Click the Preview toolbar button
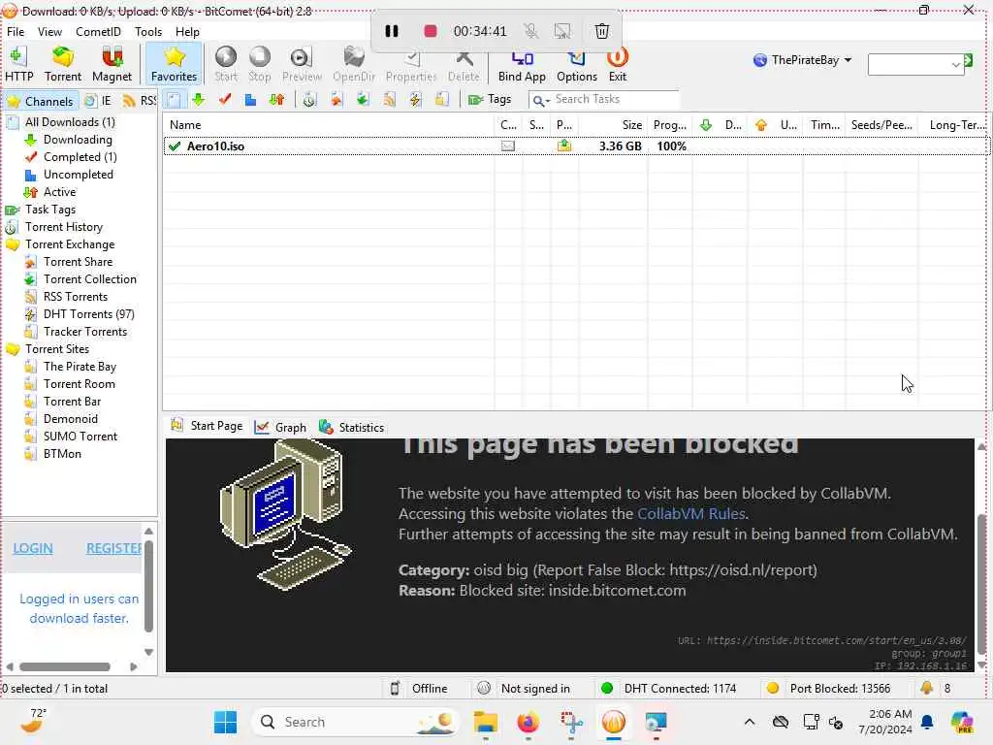The image size is (993, 745). pyautogui.click(x=303, y=65)
